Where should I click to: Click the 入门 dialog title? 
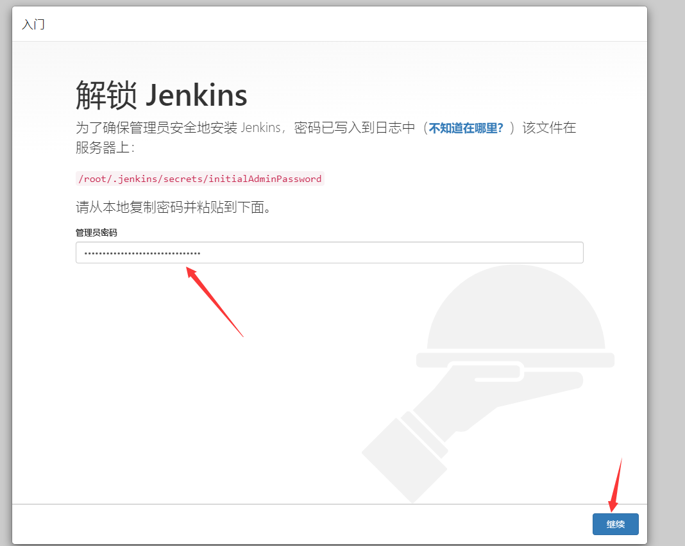coord(33,24)
